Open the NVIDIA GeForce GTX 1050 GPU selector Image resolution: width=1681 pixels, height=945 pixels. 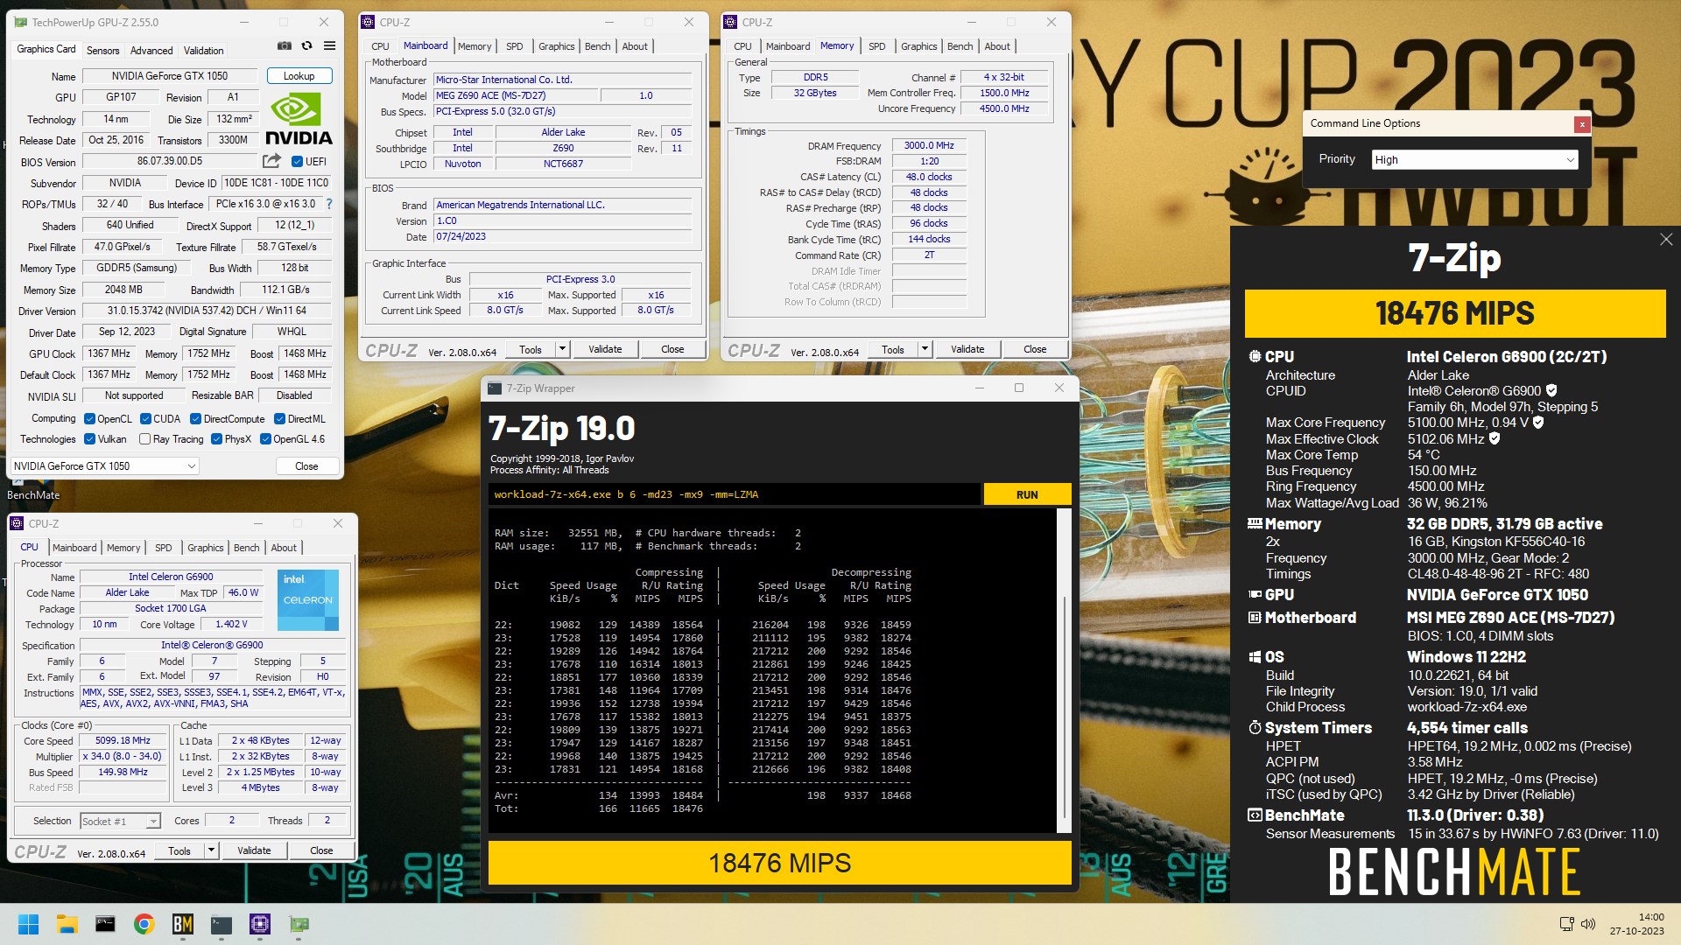click(x=105, y=466)
